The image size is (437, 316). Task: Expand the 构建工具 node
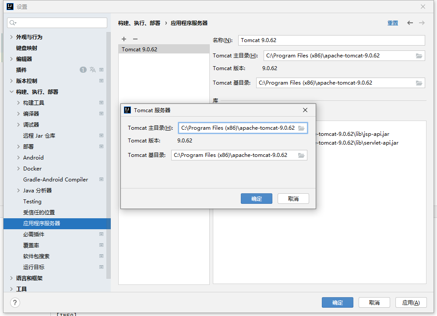tap(18, 103)
